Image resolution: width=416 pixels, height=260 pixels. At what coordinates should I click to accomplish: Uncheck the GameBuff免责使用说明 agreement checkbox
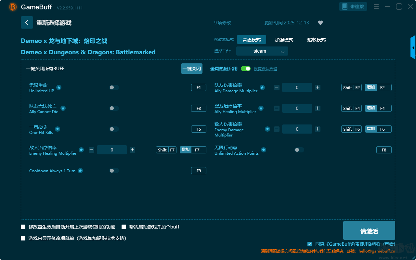(310, 244)
